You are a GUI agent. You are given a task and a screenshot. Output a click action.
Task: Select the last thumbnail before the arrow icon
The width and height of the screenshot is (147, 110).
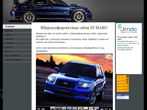pyautogui.click(x=96, y=109)
